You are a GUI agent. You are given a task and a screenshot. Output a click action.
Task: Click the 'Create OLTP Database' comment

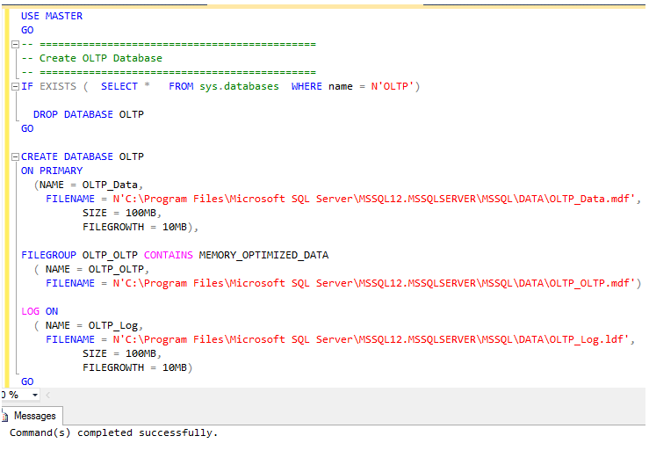[100, 58]
